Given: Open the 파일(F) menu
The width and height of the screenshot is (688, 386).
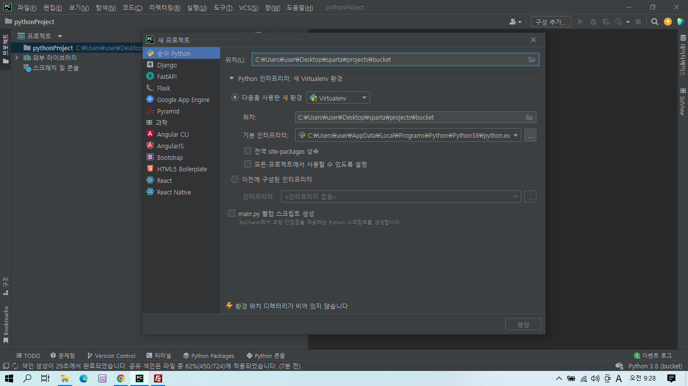Looking at the screenshot, I should point(27,8).
